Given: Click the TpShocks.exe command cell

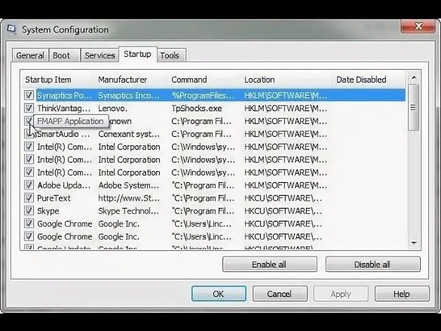Looking at the screenshot, I should click(197, 108).
